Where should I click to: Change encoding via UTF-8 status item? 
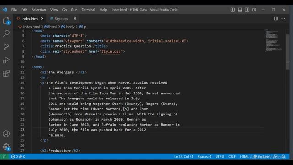[220, 157]
